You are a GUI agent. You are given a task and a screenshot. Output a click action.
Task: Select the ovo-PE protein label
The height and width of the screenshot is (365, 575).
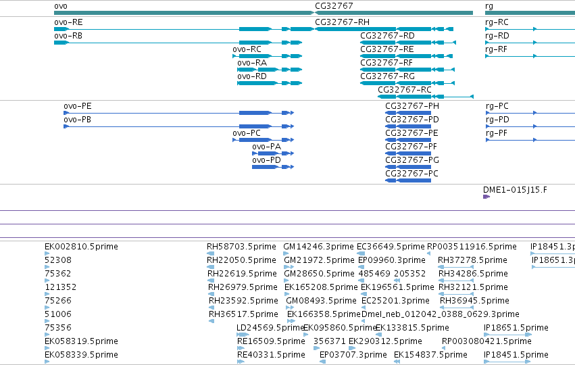[78, 106]
